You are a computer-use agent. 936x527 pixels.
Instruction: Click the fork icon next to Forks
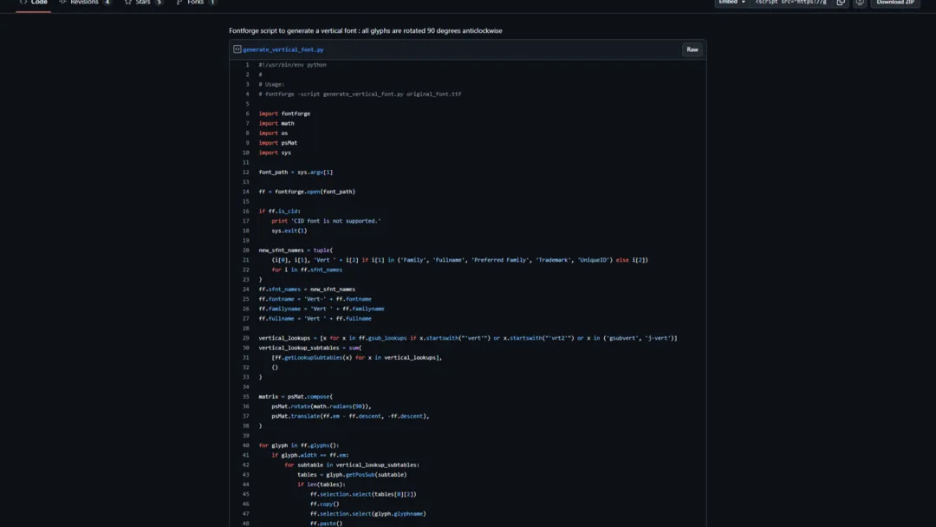[181, 3]
